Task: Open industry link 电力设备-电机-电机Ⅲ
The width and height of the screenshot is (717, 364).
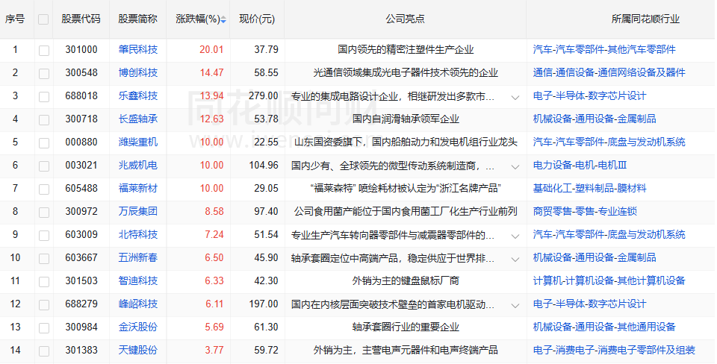Action: 580,166
